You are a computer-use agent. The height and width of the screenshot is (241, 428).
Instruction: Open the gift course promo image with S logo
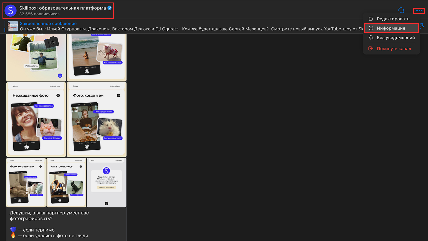coord(106,183)
